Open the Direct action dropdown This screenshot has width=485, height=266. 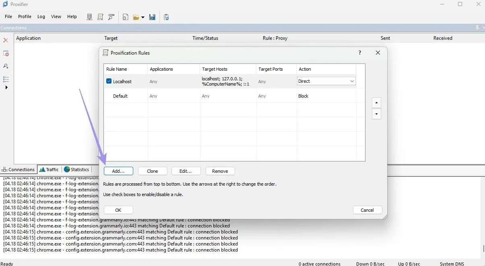point(326,81)
